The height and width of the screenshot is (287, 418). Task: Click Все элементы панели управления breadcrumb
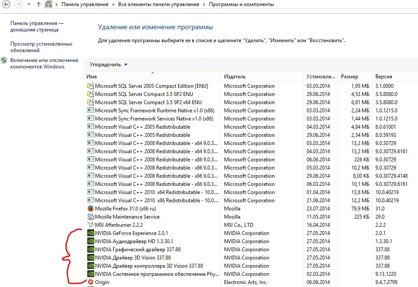click(159, 5)
